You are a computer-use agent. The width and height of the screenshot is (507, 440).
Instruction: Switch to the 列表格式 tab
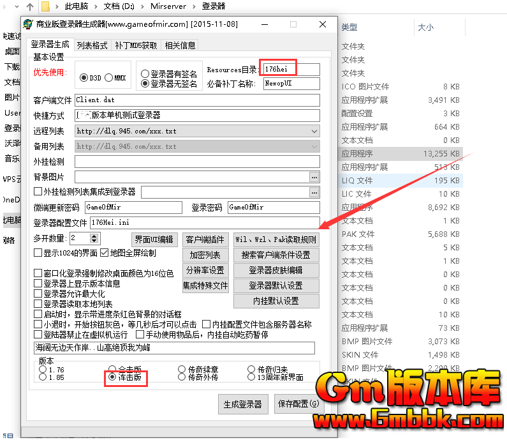(x=92, y=45)
